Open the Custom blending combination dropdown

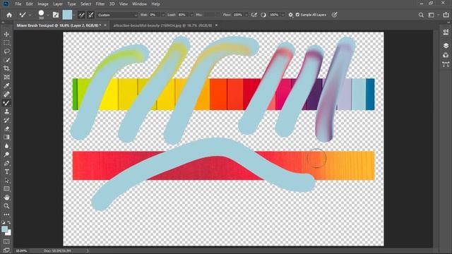(117, 15)
